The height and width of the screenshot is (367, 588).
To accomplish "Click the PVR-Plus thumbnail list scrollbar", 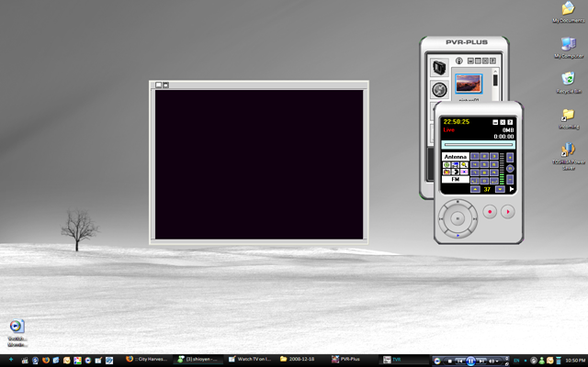I will (x=495, y=84).
